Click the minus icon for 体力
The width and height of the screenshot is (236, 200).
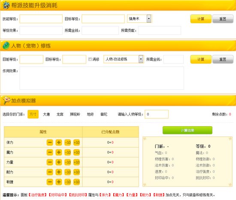[x=50, y=142]
